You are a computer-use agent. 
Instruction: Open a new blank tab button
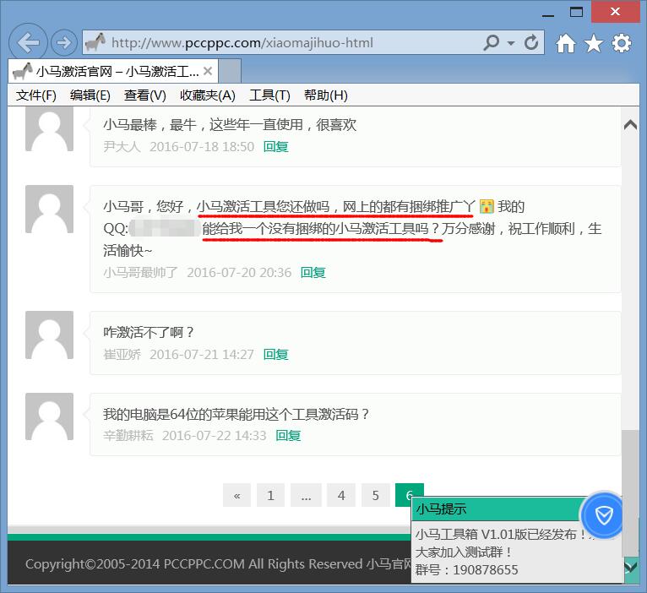(230, 71)
